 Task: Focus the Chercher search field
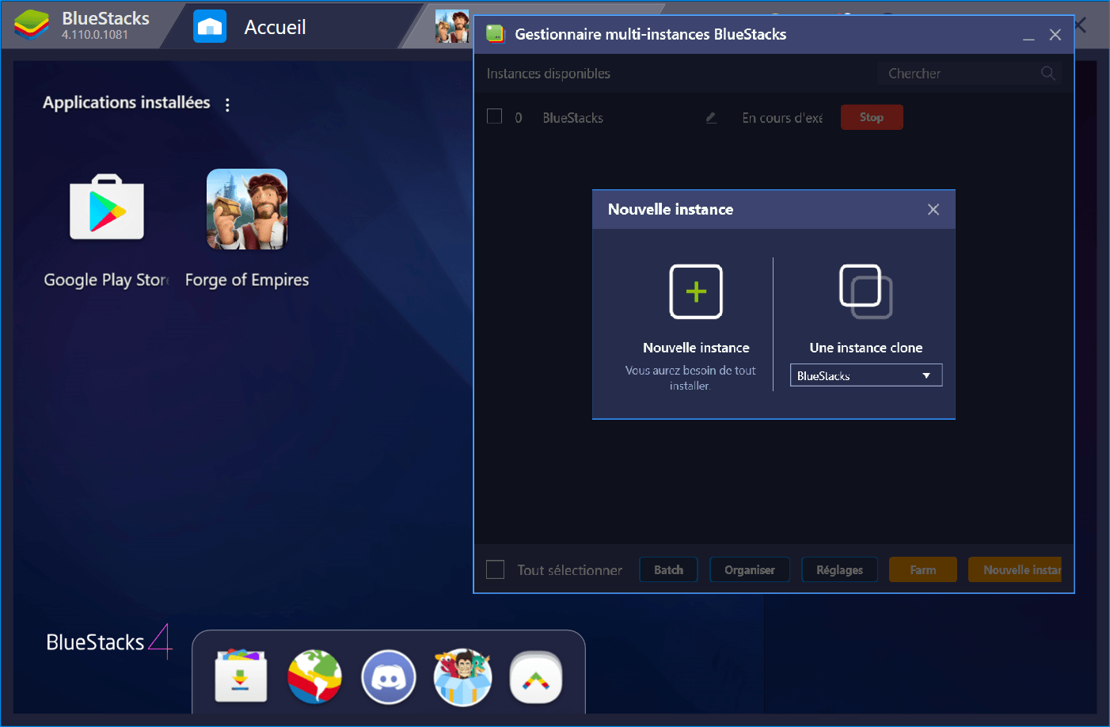[x=968, y=73]
